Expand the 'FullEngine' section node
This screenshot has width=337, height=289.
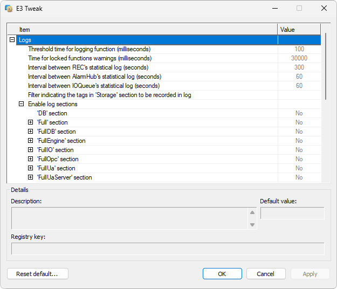pyautogui.click(x=31, y=141)
